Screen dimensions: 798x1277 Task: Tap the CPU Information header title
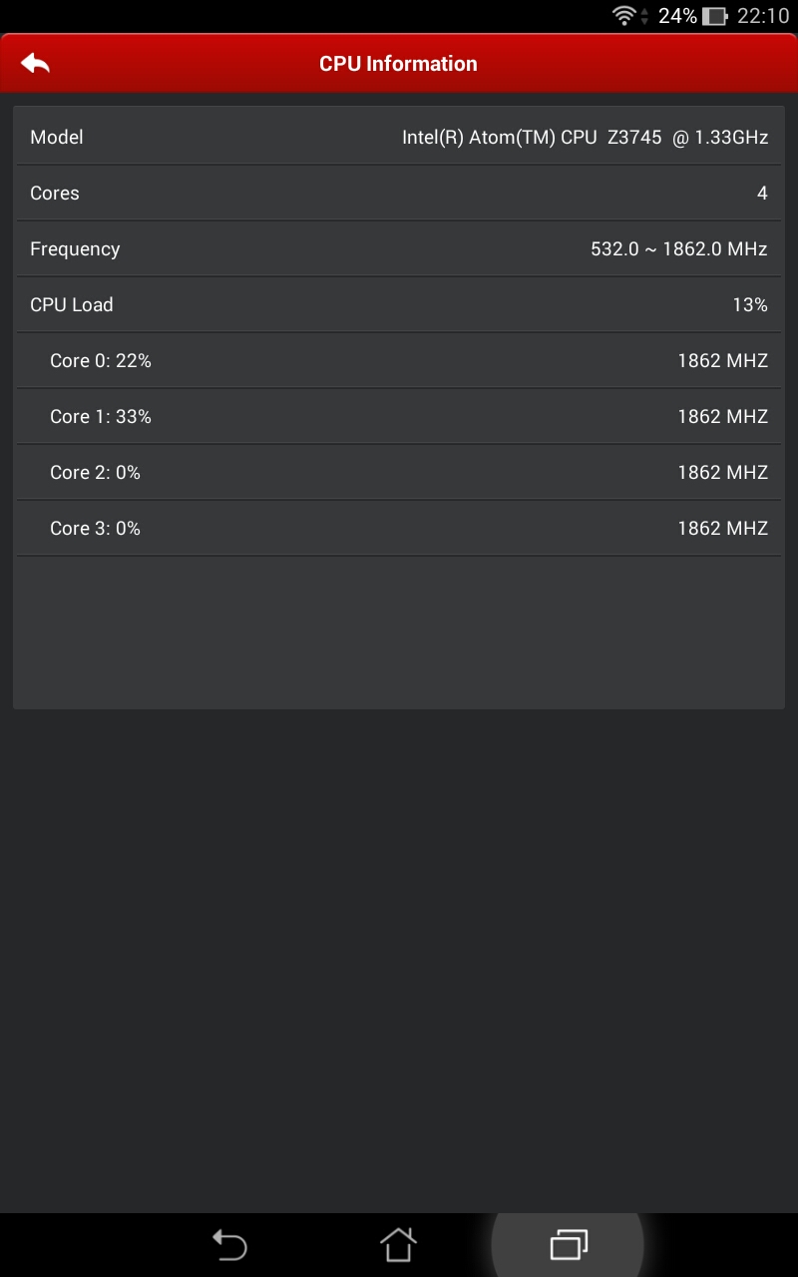pos(398,63)
